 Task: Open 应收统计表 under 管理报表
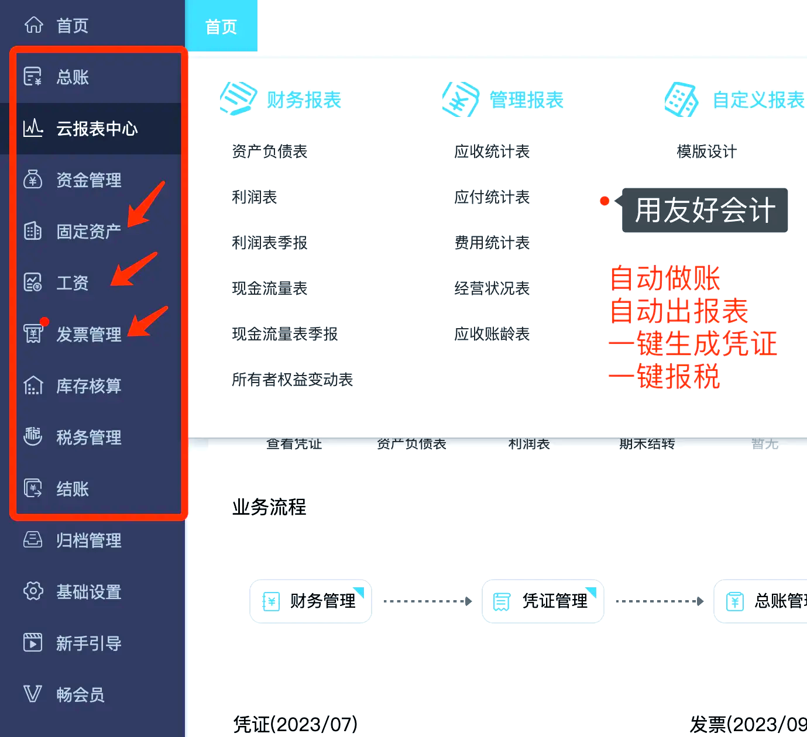(492, 151)
